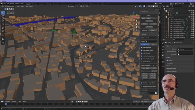Open the Edit menu

pos(8,4)
